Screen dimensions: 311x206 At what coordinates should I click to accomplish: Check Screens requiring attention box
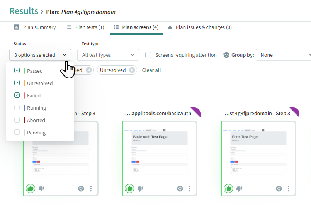[x=148, y=55]
